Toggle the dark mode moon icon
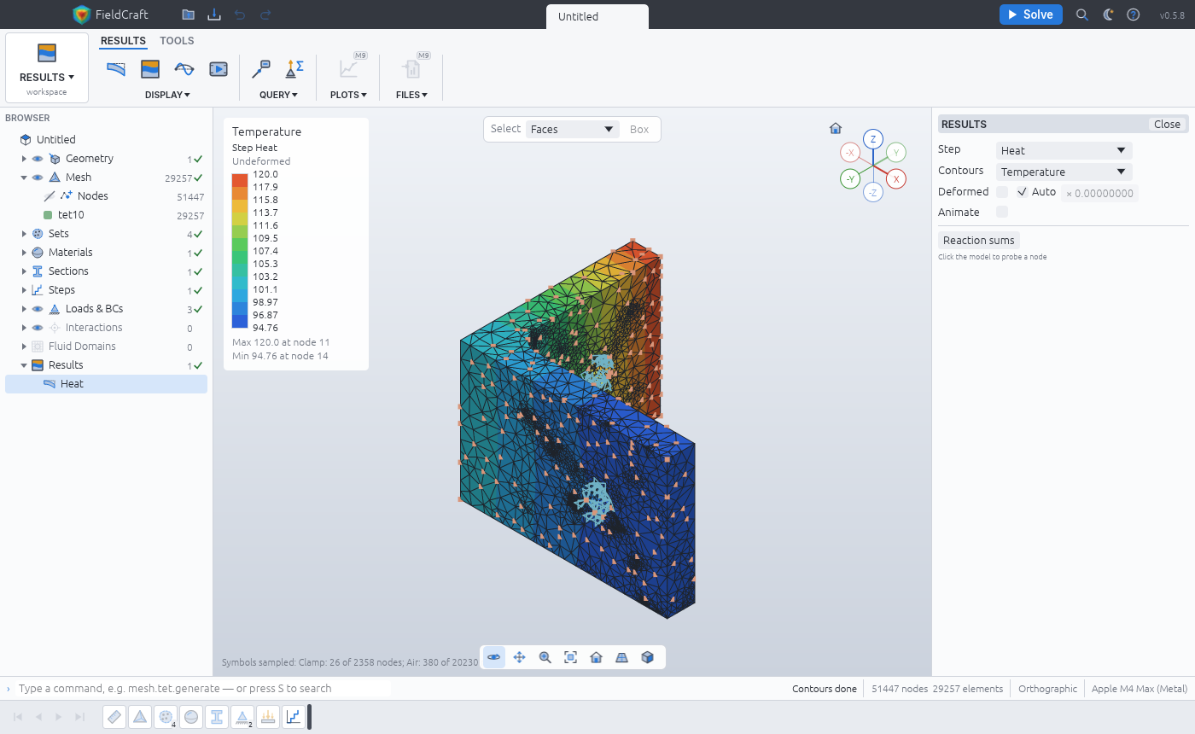 1108,15
